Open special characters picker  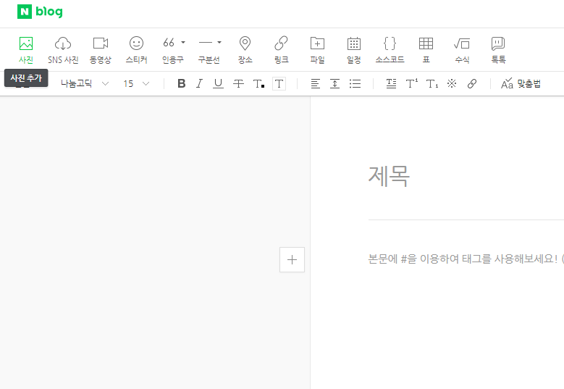coord(452,84)
